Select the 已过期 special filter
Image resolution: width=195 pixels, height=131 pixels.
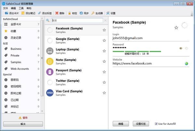[x=21, y=100]
